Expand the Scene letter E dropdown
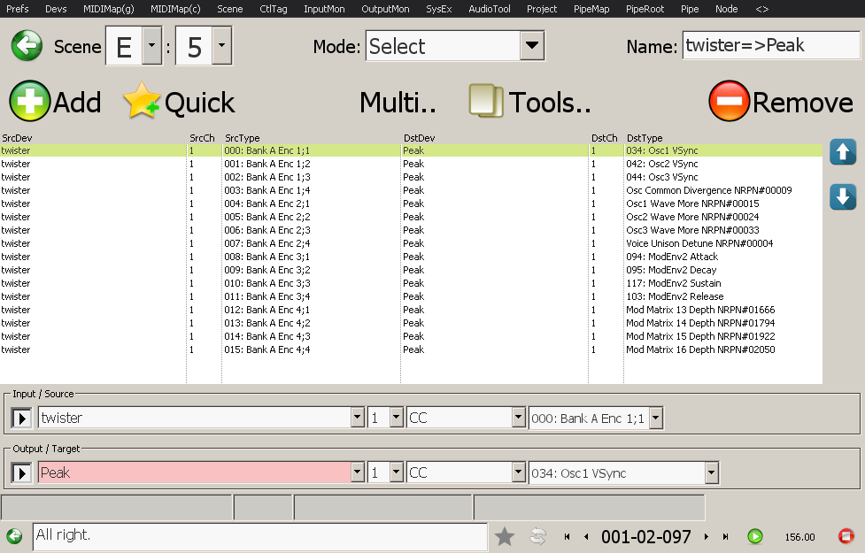This screenshot has width=865, height=553. pyautogui.click(x=151, y=46)
